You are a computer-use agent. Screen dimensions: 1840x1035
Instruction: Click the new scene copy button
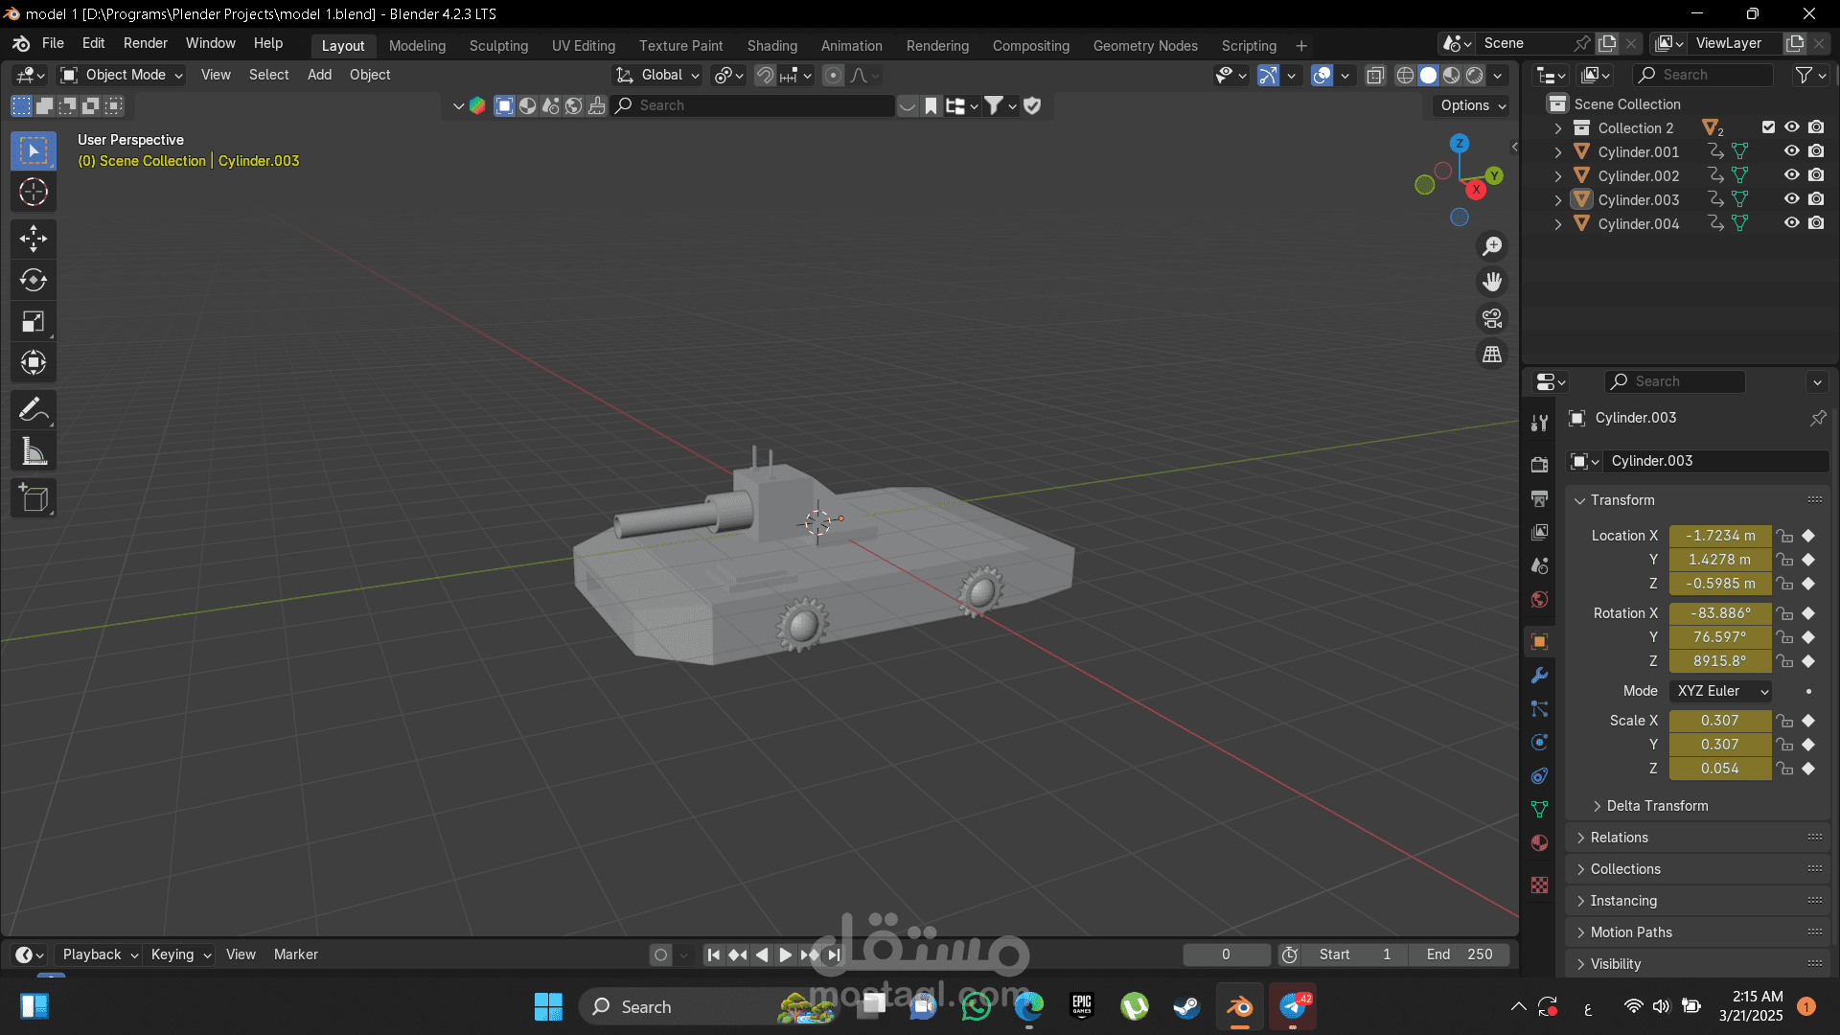[1607, 43]
